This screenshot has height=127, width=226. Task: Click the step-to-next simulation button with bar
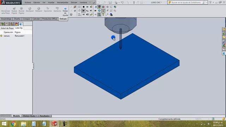coord(84,14)
